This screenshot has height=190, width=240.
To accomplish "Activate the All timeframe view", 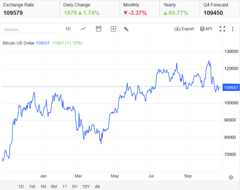I will tap(97, 186).
